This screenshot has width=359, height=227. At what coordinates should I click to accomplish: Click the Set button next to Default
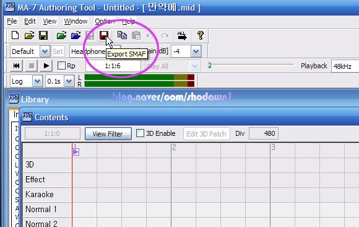58,51
